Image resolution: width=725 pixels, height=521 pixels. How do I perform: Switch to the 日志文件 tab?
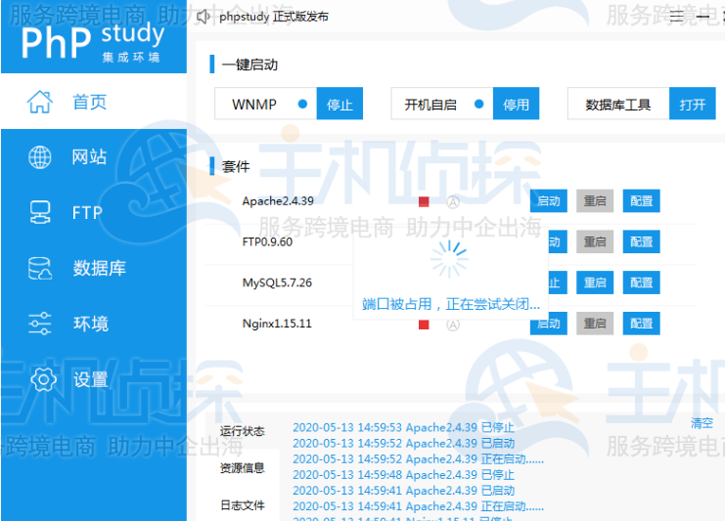click(243, 505)
